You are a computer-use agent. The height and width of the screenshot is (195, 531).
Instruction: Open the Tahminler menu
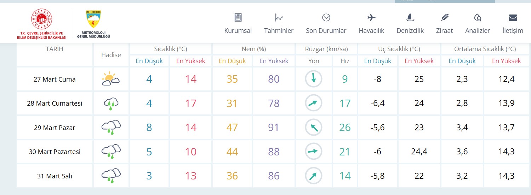pyautogui.click(x=279, y=31)
